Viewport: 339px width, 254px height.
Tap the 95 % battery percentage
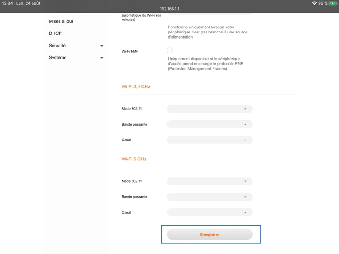point(323,3)
